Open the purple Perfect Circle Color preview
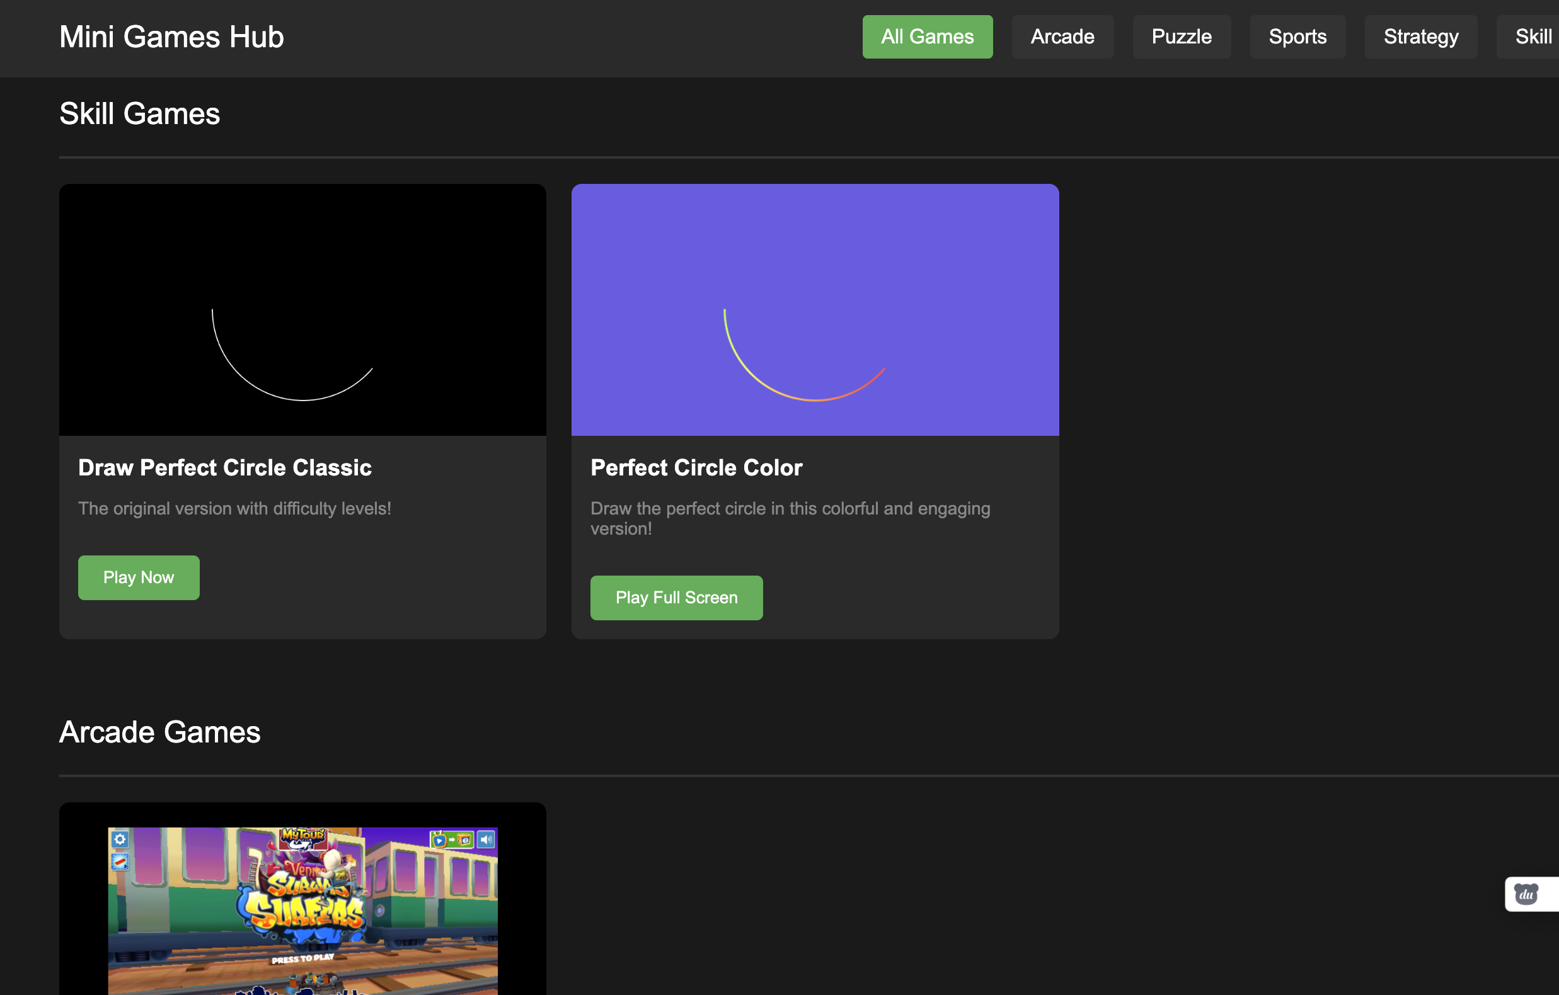The image size is (1559, 995). click(815, 310)
